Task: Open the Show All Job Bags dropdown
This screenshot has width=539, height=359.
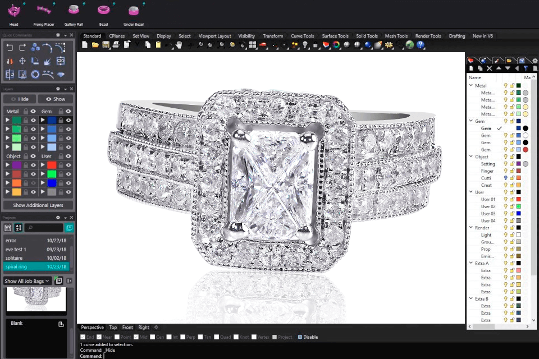Action: point(27,280)
